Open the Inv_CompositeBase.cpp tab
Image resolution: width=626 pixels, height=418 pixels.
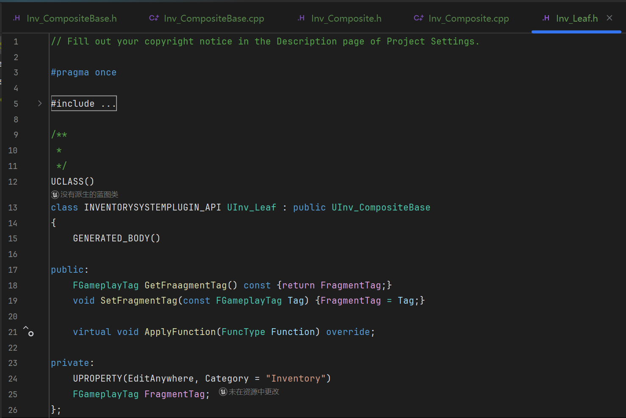click(x=207, y=18)
